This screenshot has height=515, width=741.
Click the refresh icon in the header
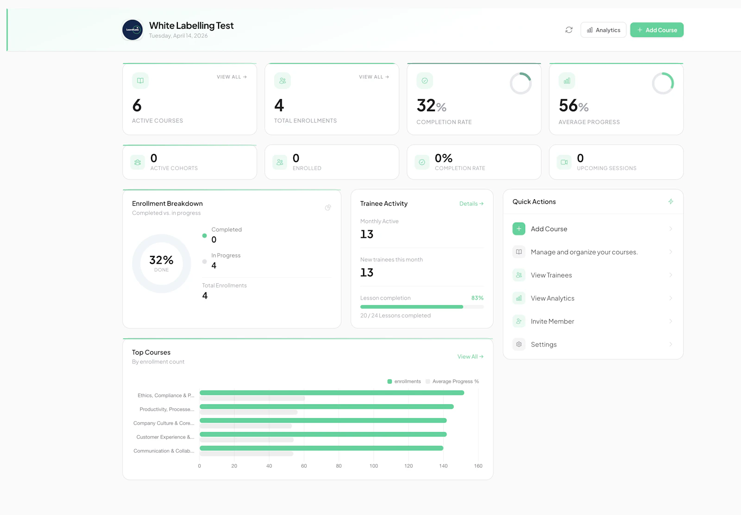[x=569, y=30]
